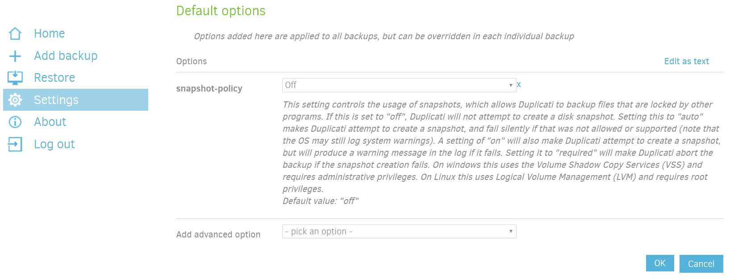Image resolution: width=734 pixels, height=279 pixels.
Task: Go to the About page
Action: coord(50,121)
